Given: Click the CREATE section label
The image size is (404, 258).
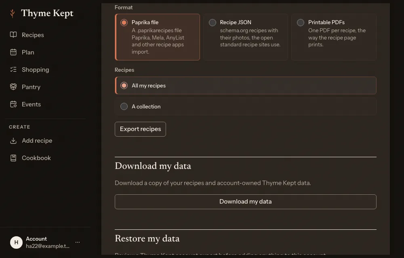Looking at the screenshot, I should pyautogui.click(x=19, y=127).
